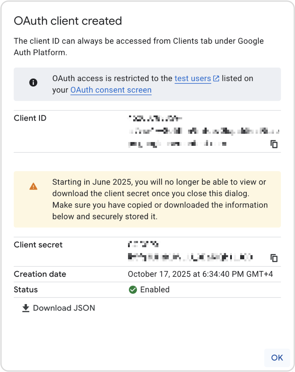Copy the Client ID using the copy icon

coord(274,144)
